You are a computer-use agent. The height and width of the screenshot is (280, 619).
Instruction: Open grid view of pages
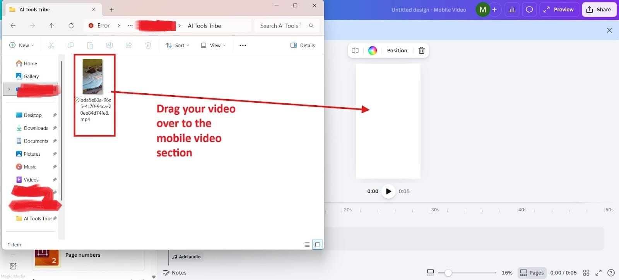coord(586,273)
